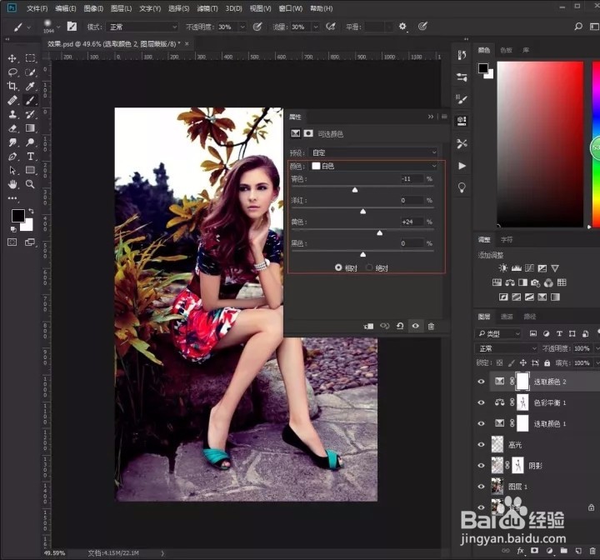The height and width of the screenshot is (560, 600).
Task: Open the 图层(L) menu
Action: click(122, 8)
